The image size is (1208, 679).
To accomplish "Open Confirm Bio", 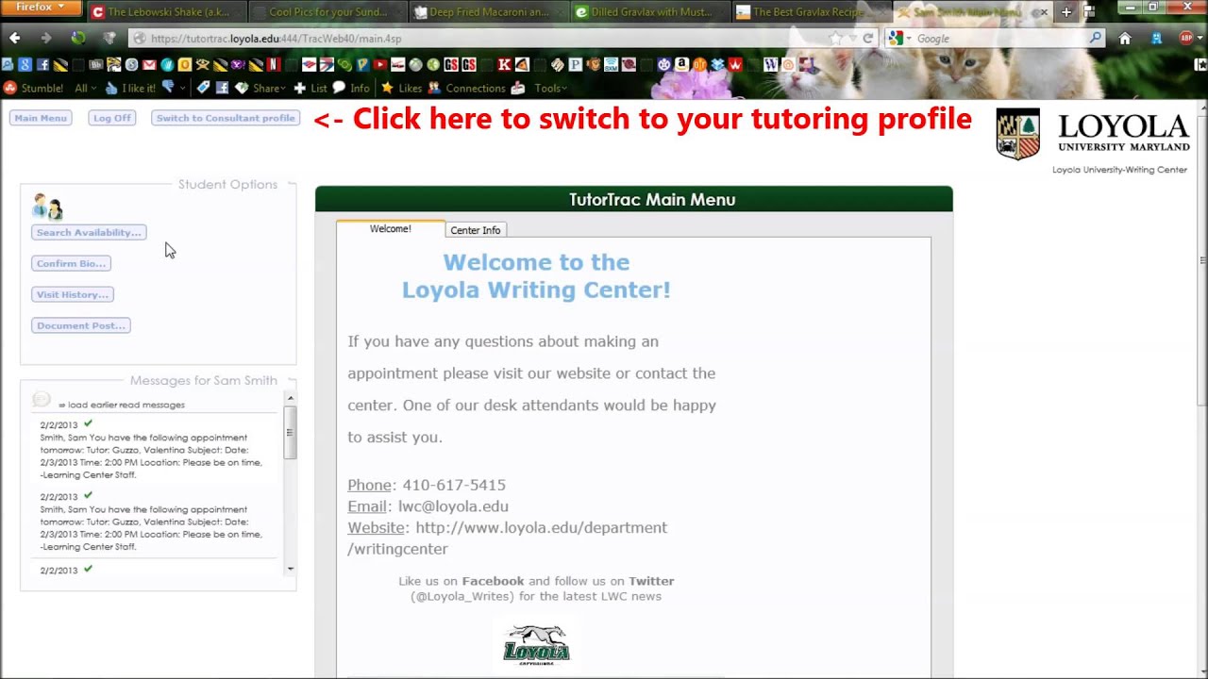I will coord(71,263).
